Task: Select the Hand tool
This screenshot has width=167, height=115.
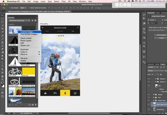Action: [2, 76]
